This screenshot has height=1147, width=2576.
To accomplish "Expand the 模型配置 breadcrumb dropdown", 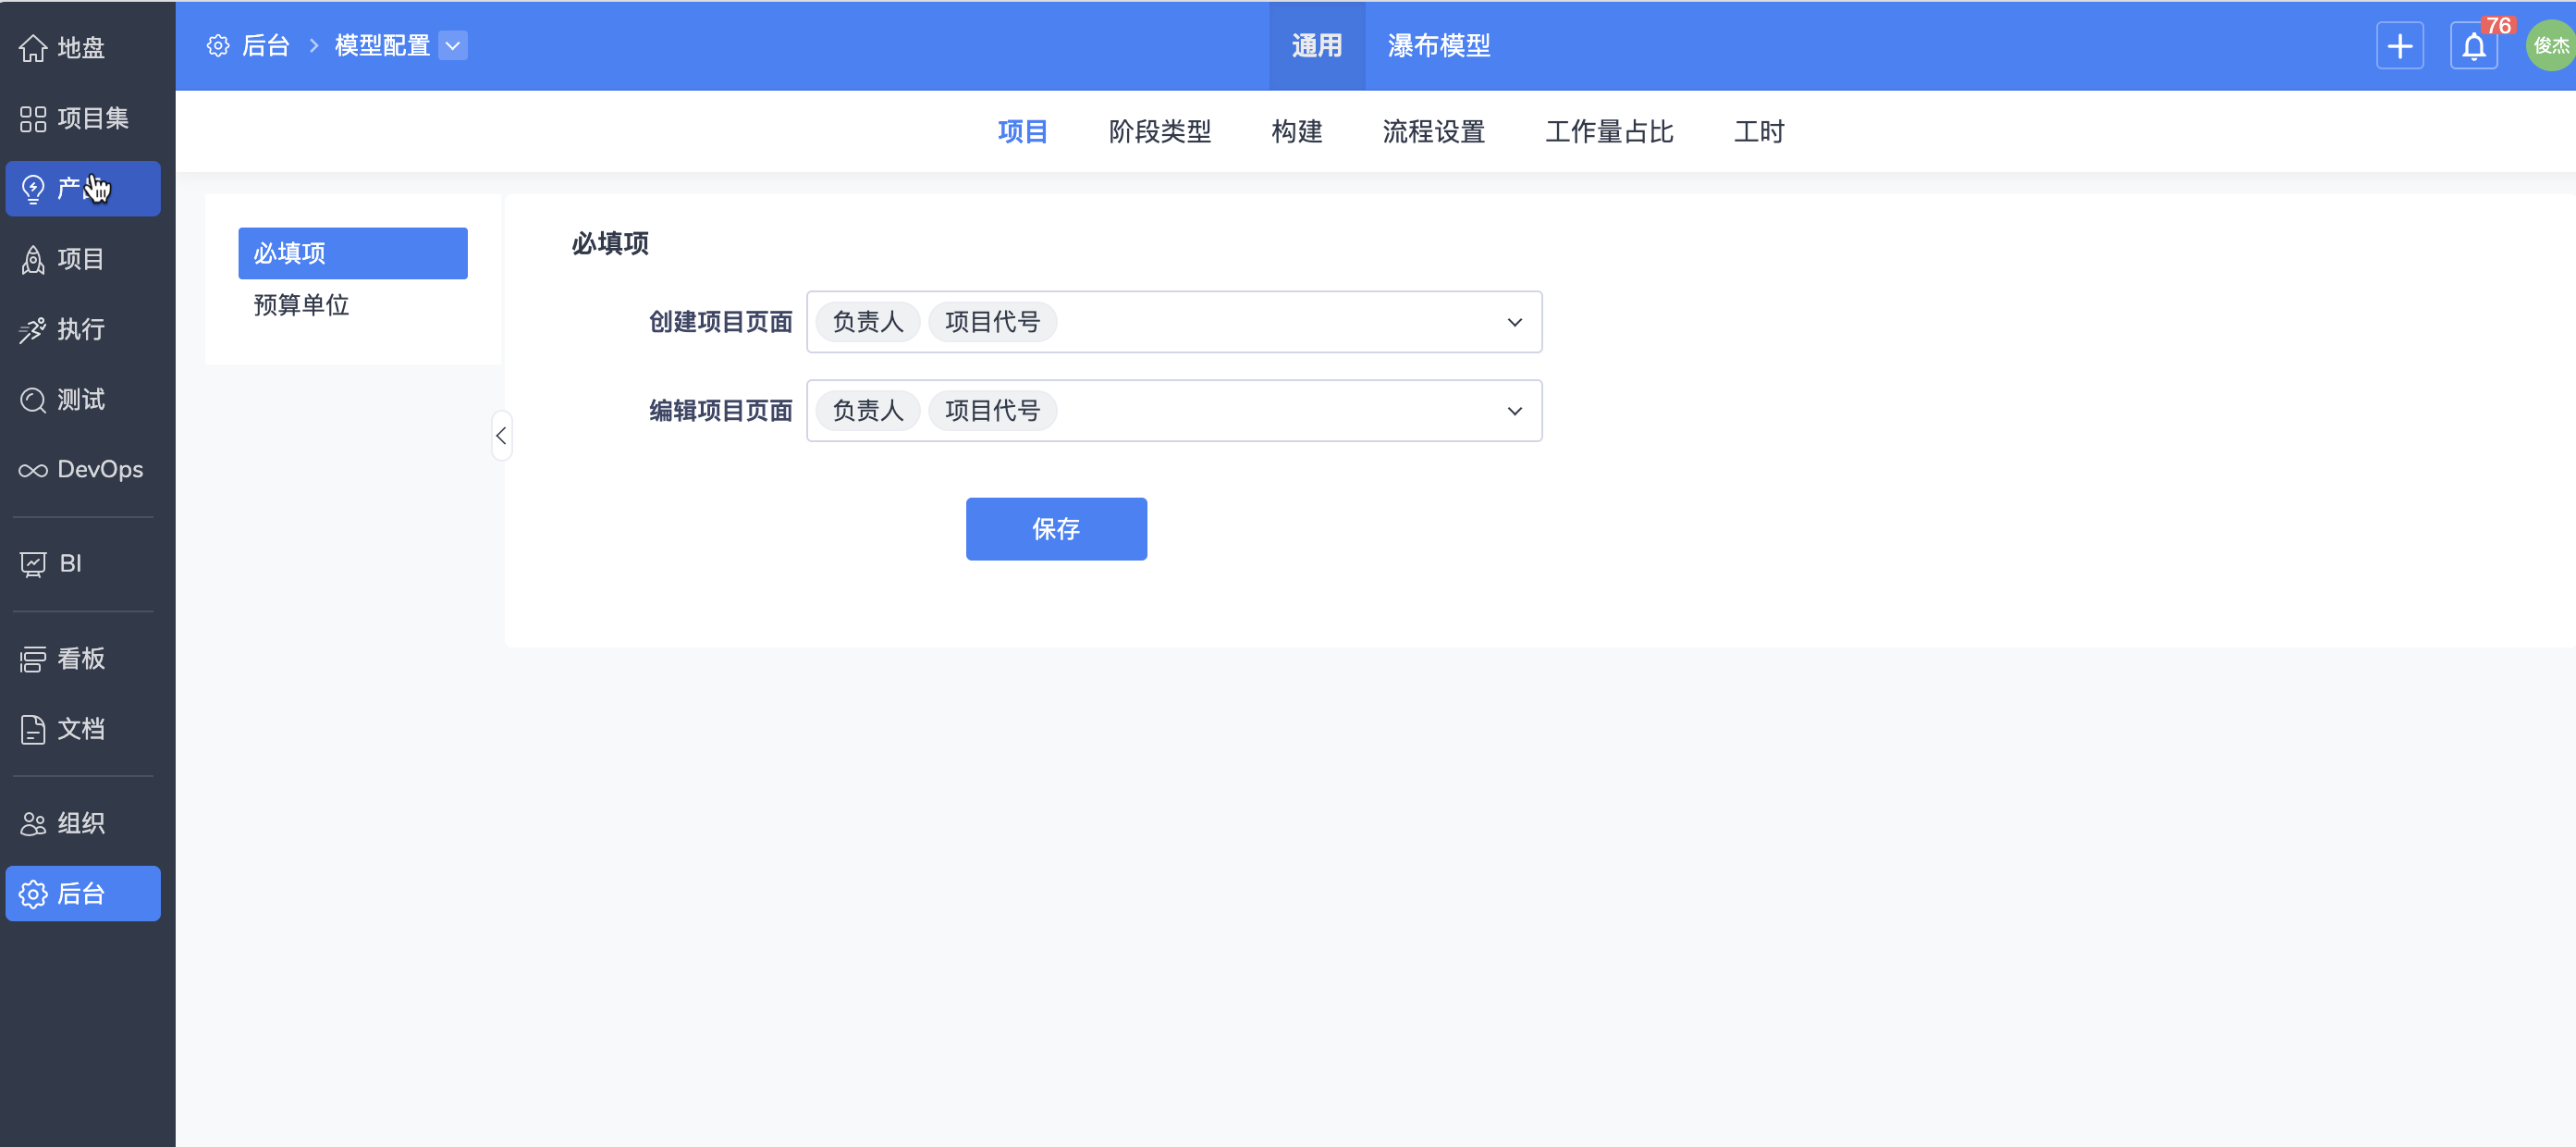I will click(453, 46).
